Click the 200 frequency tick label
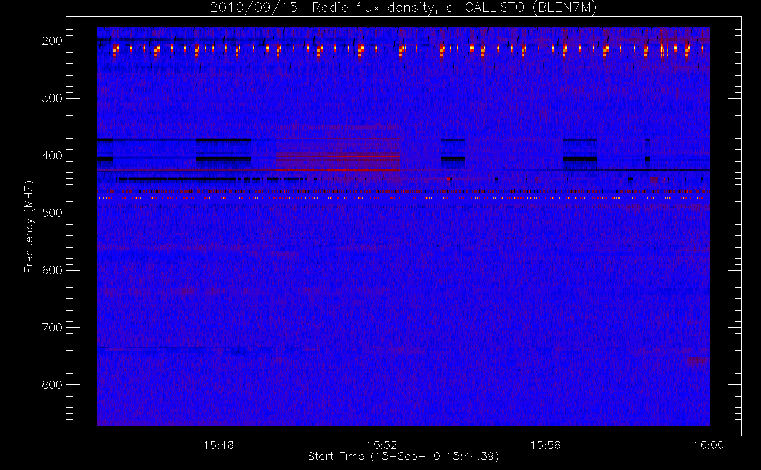This screenshot has width=761, height=470. [52, 41]
